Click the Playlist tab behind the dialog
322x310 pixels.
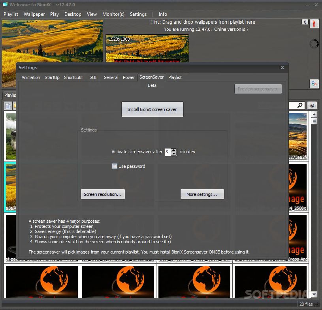pyautogui.click(x=9, y=95)
